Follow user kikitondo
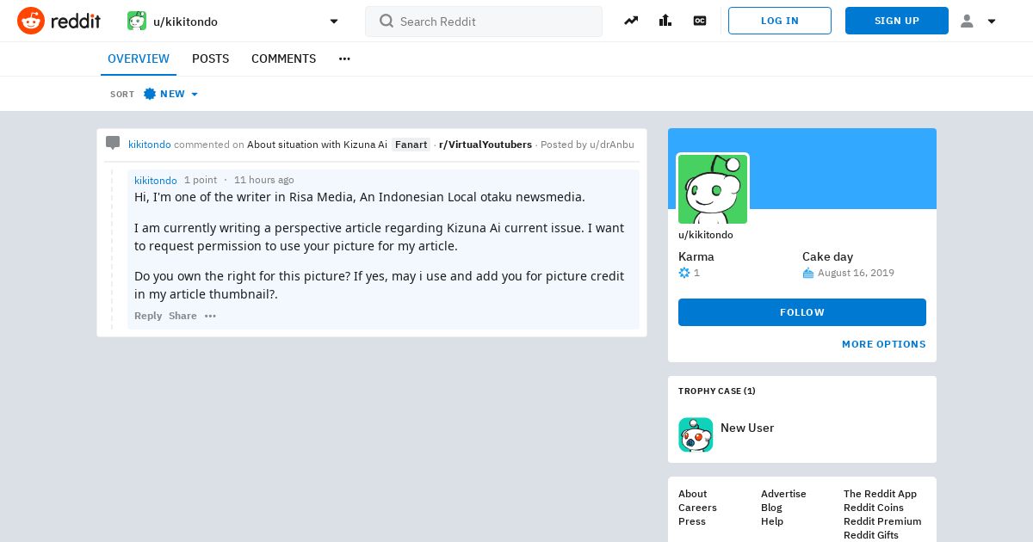This screenshot has width=1033, height=542. pyautogui.click(x=802, y=312)
